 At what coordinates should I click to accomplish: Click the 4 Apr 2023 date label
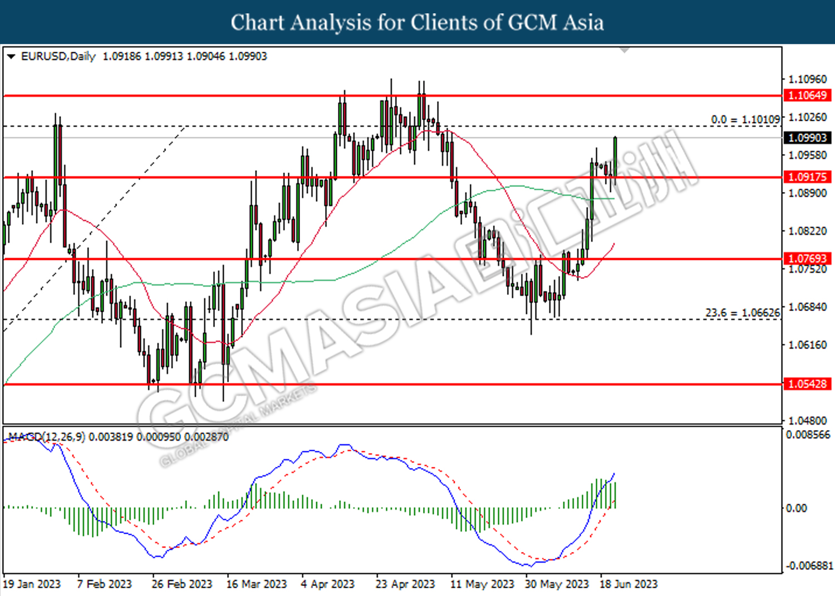tap(328, 584)
